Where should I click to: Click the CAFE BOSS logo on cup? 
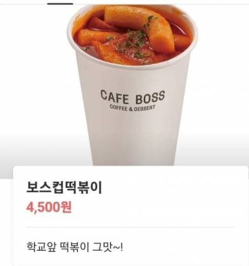pos(133,97)
